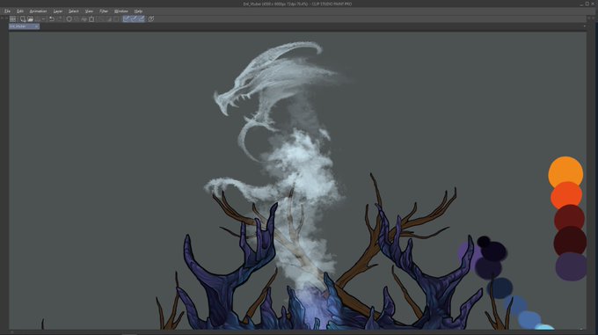Click the Save icon in command bar
This screenshot has height=335, width=598.
(37, 18)
